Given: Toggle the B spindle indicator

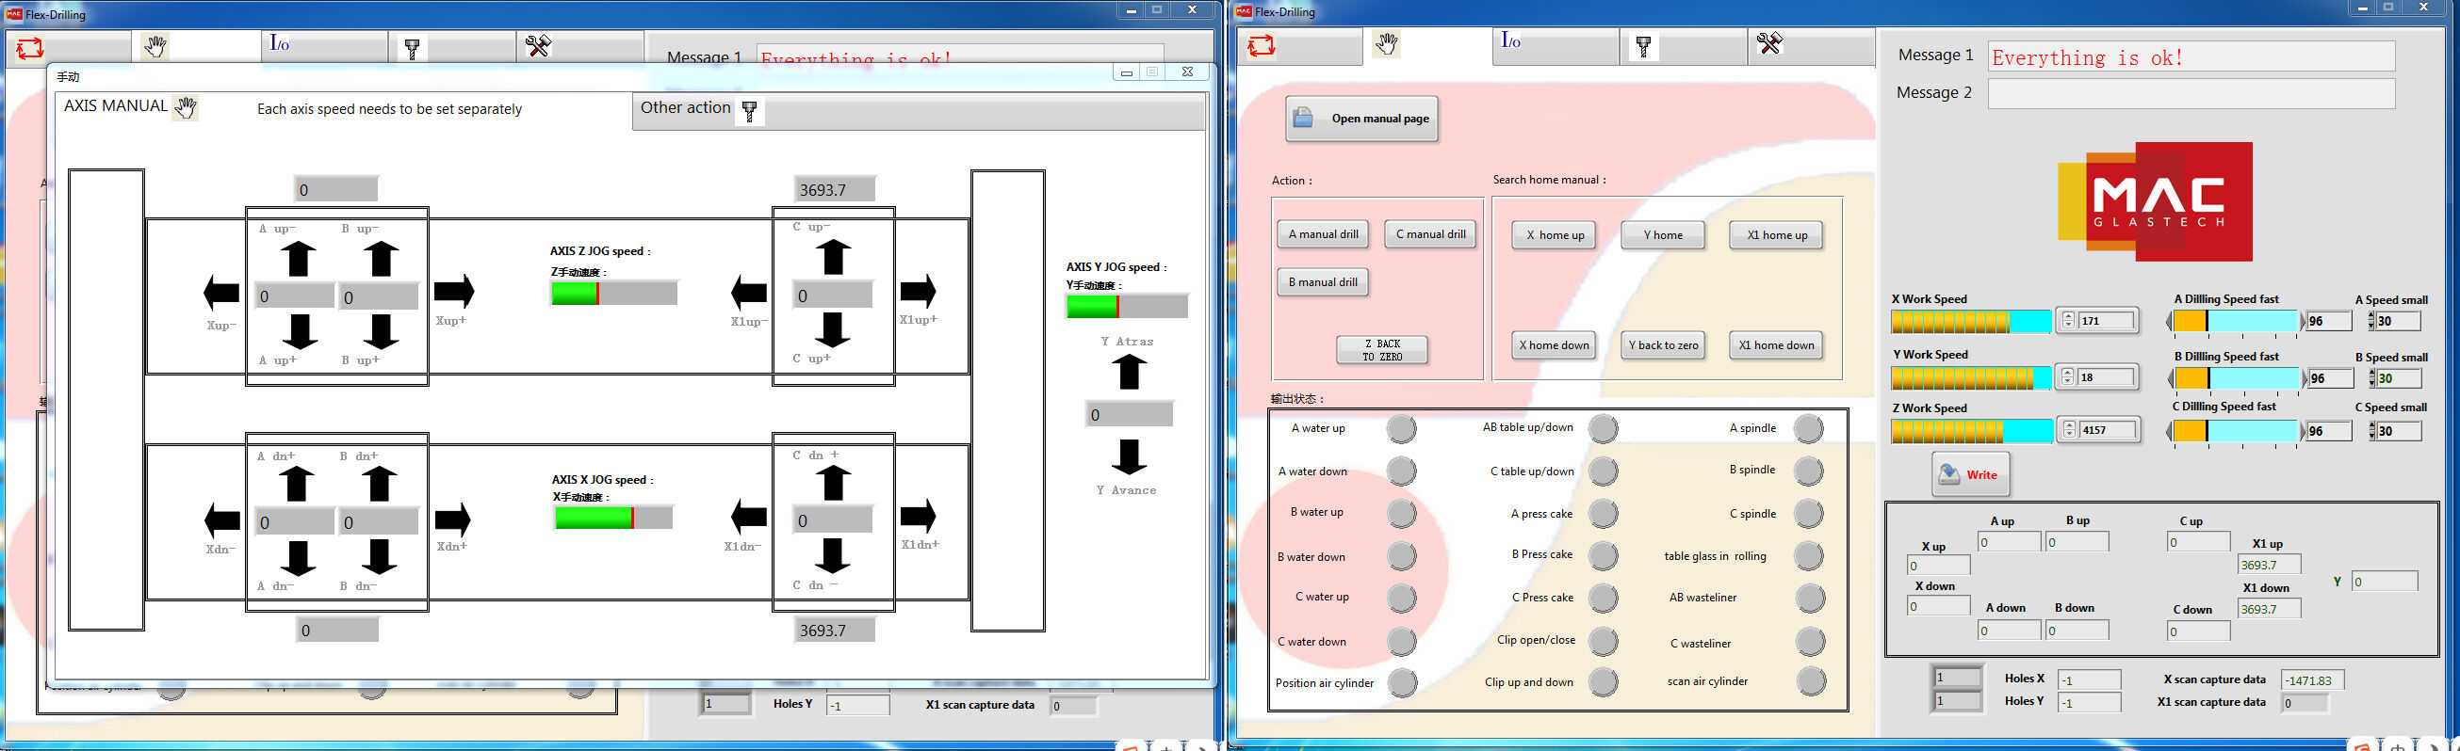Looking at the screenshot, I should [x=1809, y=471].
